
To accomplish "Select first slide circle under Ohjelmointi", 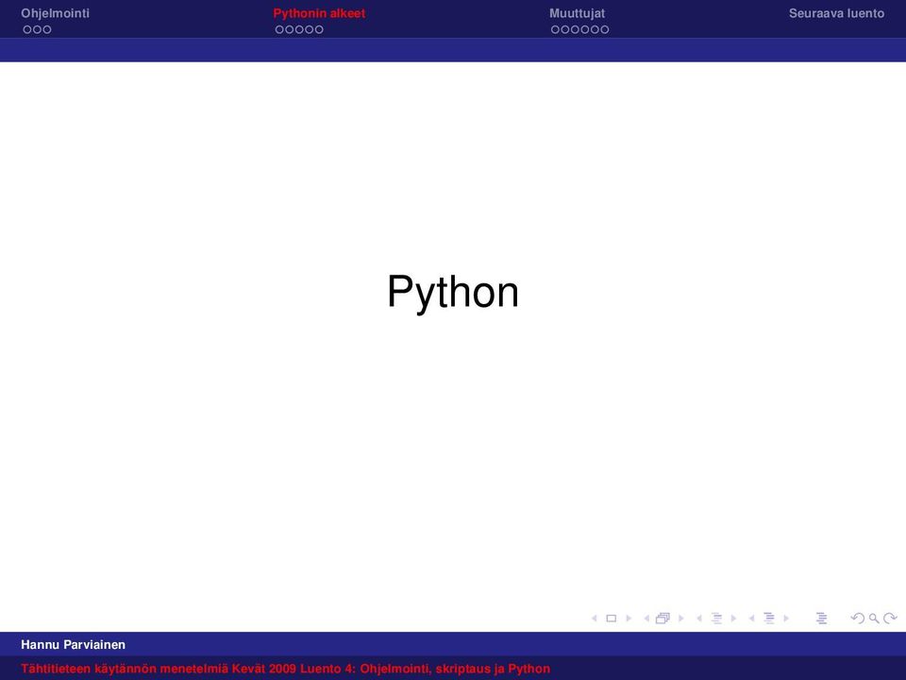I will (27, 29).
